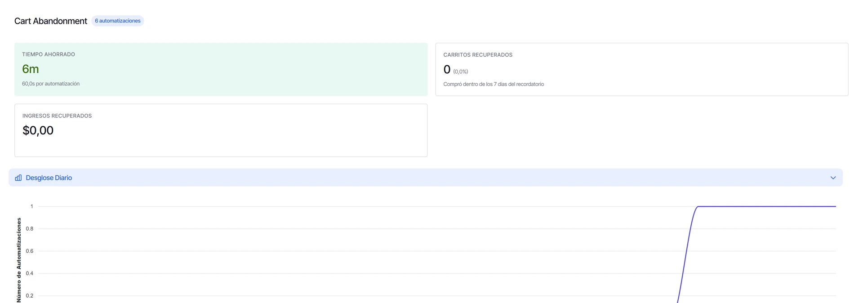Click 'Compró dentro de los 7 días del recordatorio'

point(494,84)
